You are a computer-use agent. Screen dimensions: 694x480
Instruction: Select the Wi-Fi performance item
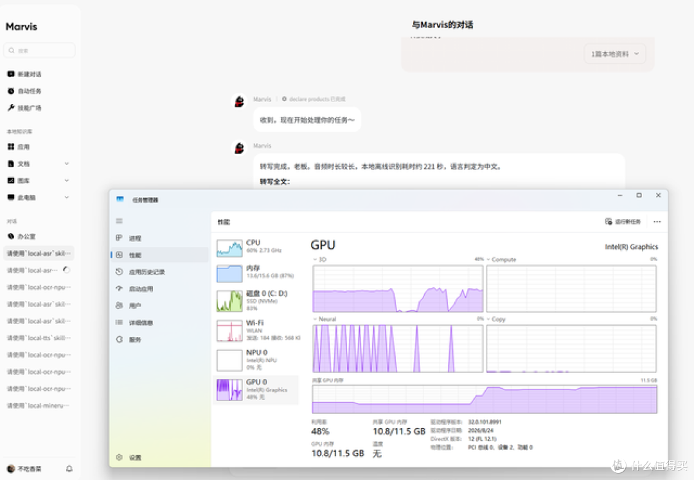pos(256,330)
